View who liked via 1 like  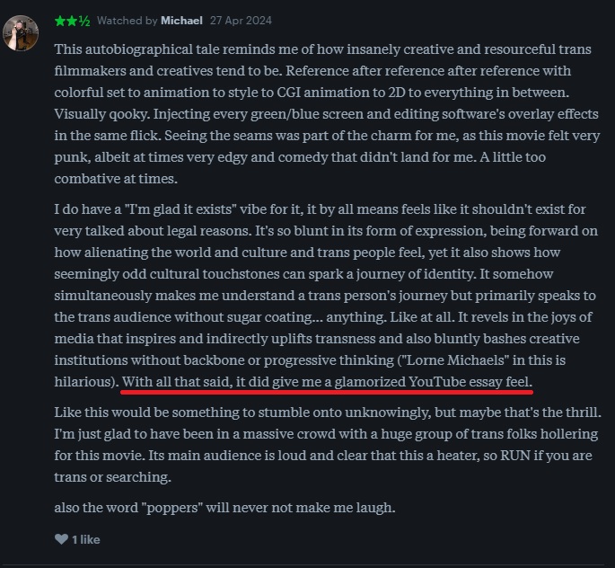(x=86, y=539)
